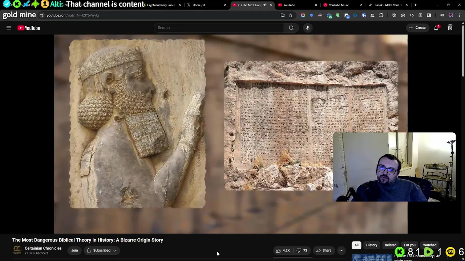The height and width of the screenshot is (261, 465).
Task: Click the video player frame
Action: pyautogui.click(x=230, y=134)
